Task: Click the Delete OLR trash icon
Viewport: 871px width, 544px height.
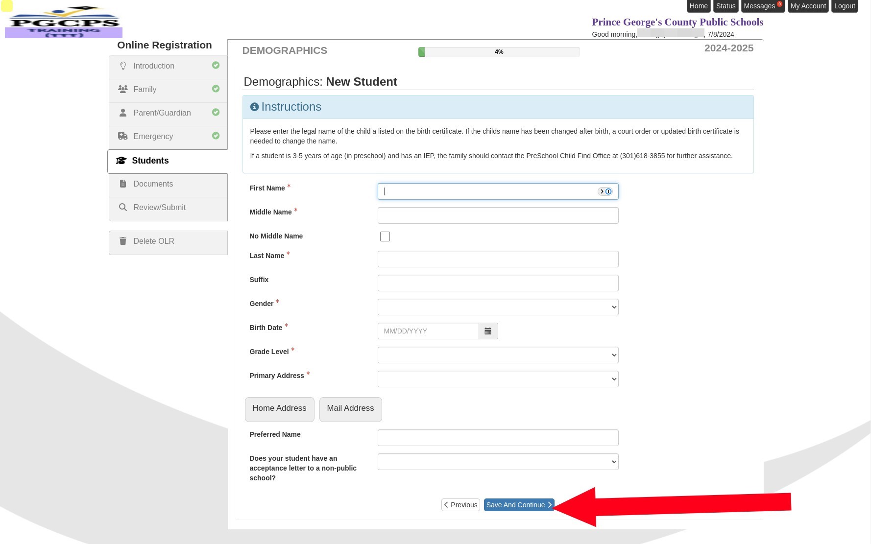Action: click(122, 241)
